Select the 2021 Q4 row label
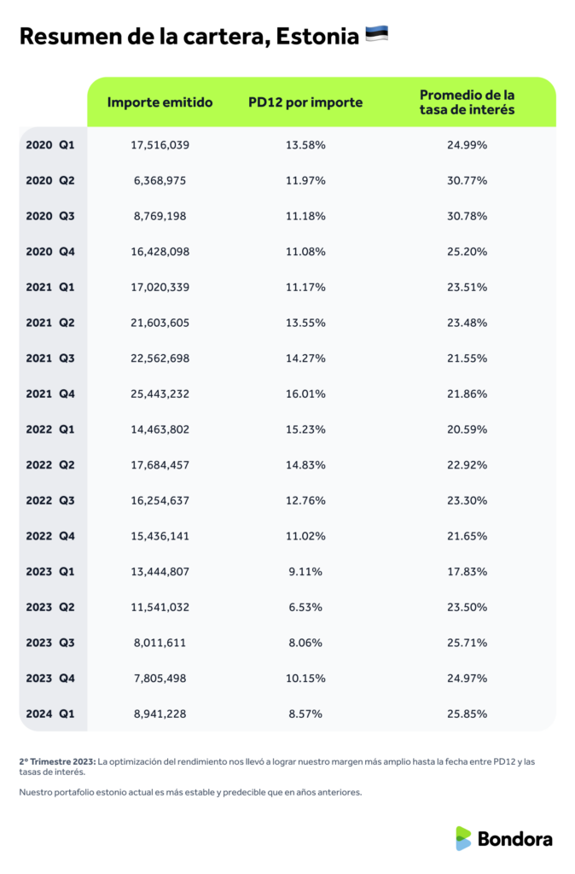575x874 pixels. [50, 393]
